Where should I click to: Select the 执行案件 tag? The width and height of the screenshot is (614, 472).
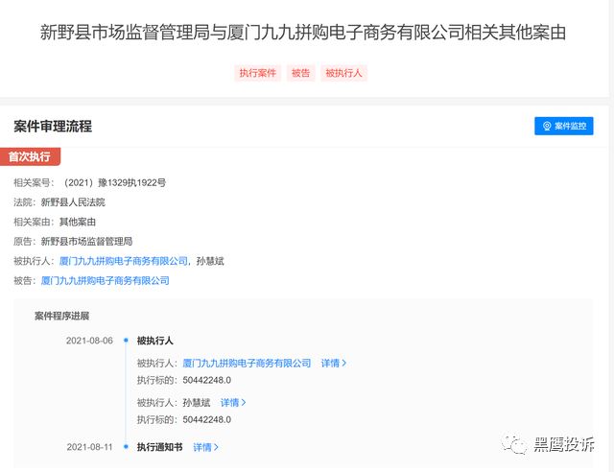(x=258, y=73)
